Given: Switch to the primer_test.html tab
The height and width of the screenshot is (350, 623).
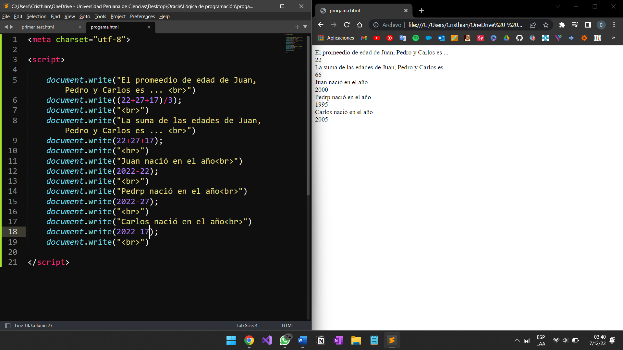Looking at the screenshot, I should pyautogui.click(x=38, y=27).
